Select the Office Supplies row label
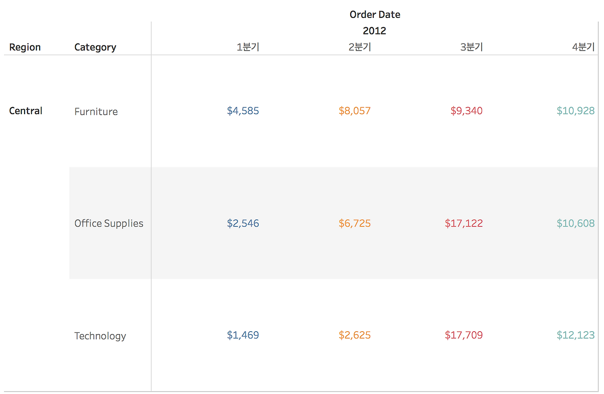 pyautogui.click(x=109, y=224)
